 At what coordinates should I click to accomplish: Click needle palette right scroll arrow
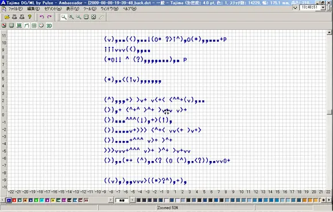[111, 200]
